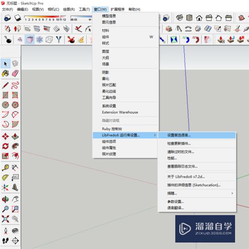Choose the Polygon drawing tool
Screen dimensions: 249x249
[15, 105]
